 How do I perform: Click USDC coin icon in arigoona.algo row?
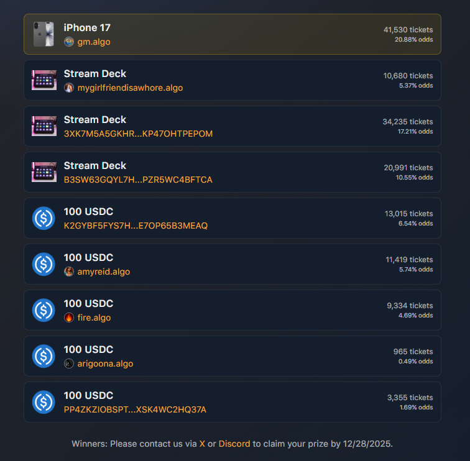44,356
